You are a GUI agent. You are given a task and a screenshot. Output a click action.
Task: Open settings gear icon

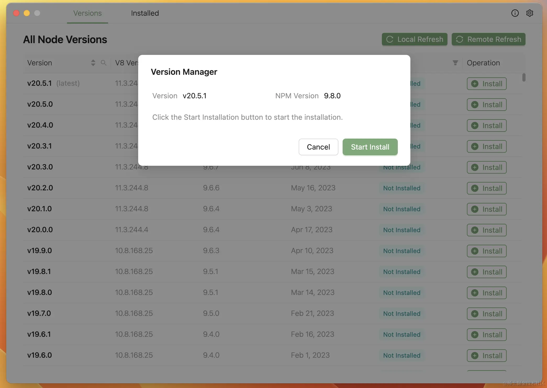point(529,13)
